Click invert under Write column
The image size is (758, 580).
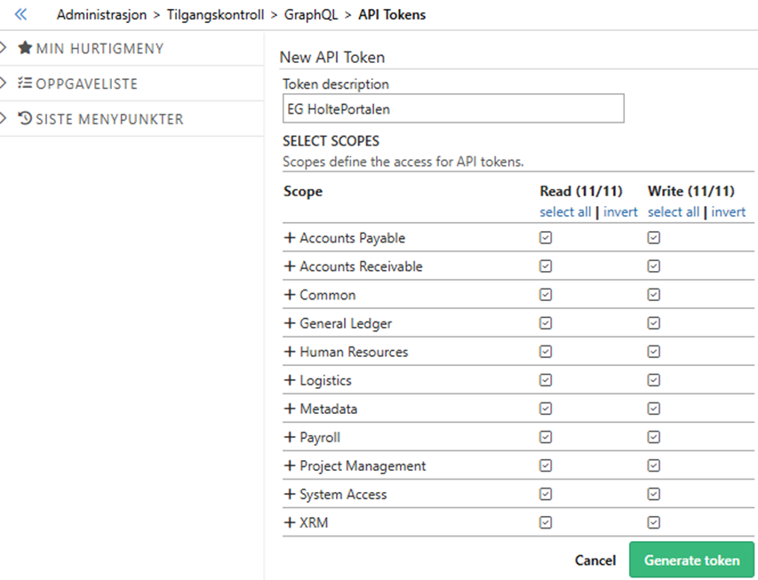(x=728, y=212)
